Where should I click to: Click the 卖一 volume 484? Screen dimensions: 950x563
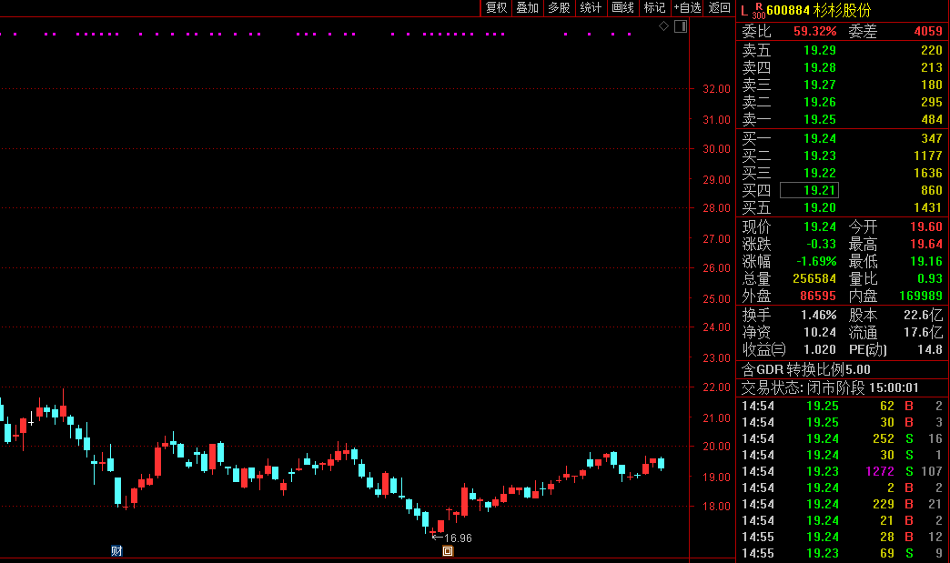click(932, 119)
